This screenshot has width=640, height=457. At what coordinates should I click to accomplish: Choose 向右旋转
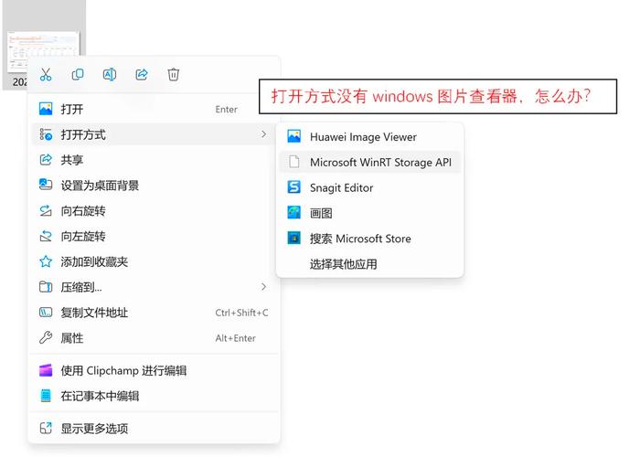[x=154, y=211]
